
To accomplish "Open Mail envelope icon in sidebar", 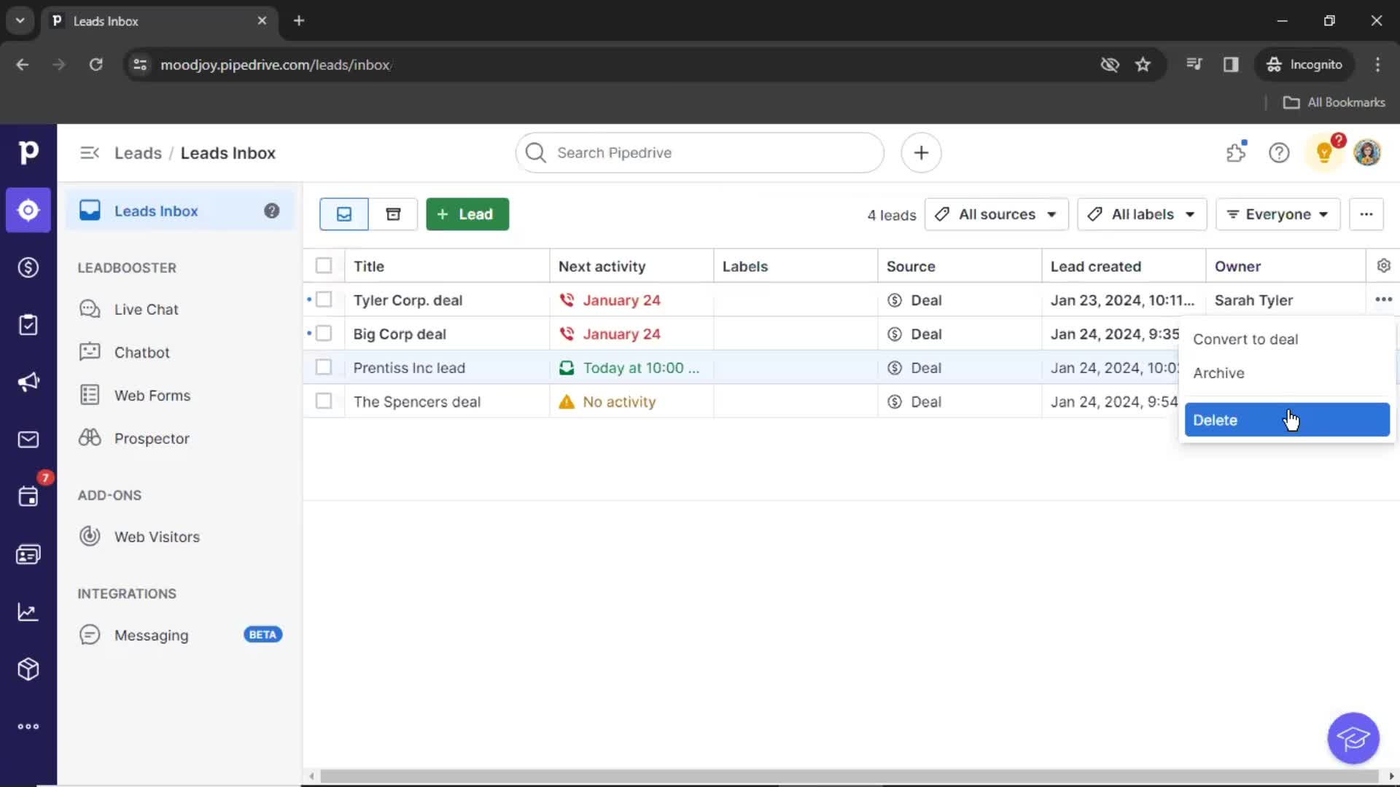I will tap(28, 439).
